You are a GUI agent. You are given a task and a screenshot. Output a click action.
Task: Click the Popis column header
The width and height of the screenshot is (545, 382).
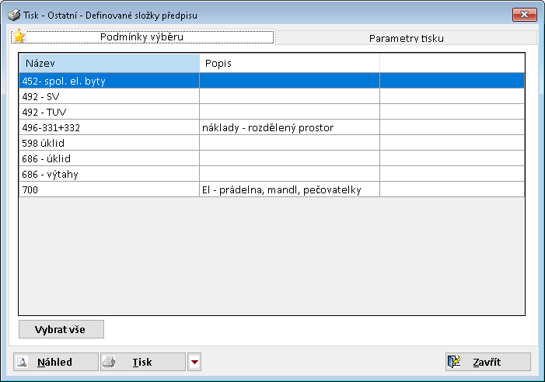coord(289,62)
